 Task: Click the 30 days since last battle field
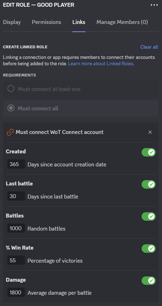click(16, 196)
